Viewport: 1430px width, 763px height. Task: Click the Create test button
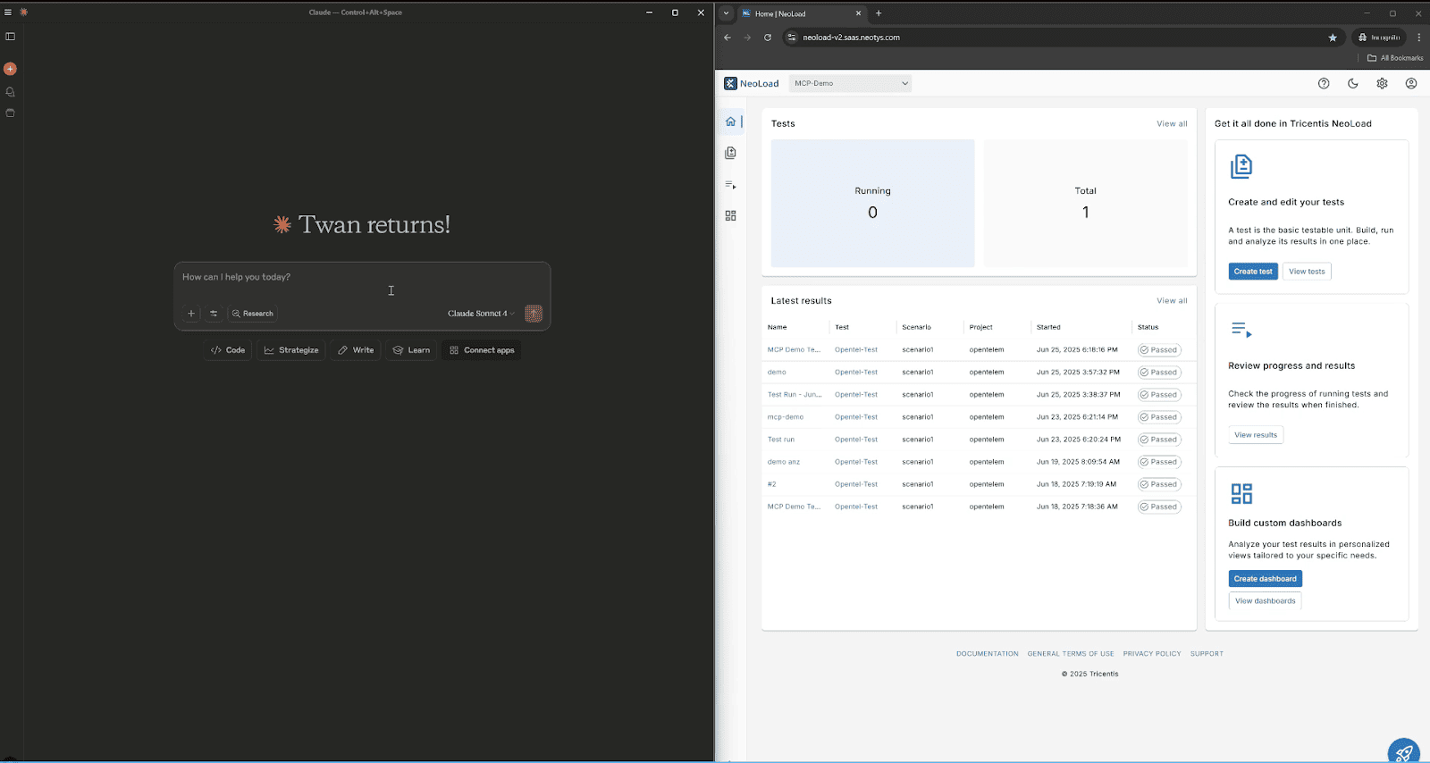tap(1253, 272)
